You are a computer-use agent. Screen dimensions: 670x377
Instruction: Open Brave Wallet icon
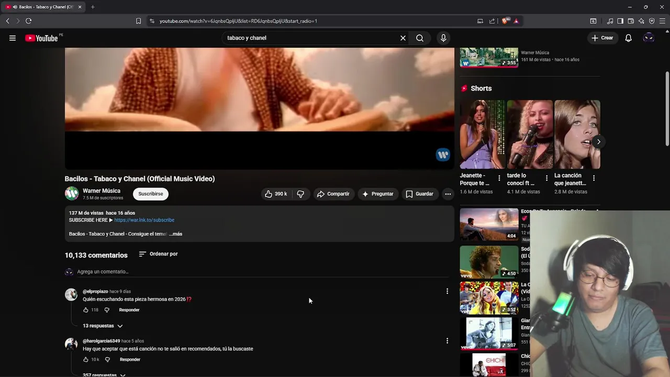point(631,21)
